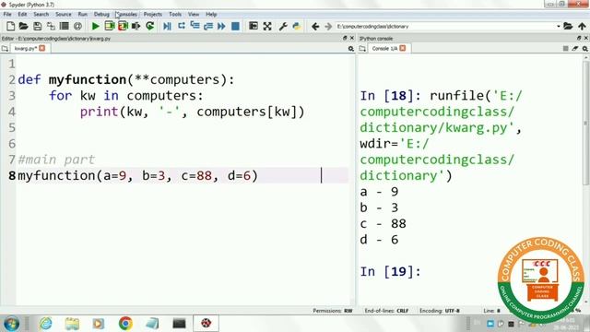This screenshot has width=590, height=332.
Task: Click the def myfunction line in editor
Action: pos(126,80)
